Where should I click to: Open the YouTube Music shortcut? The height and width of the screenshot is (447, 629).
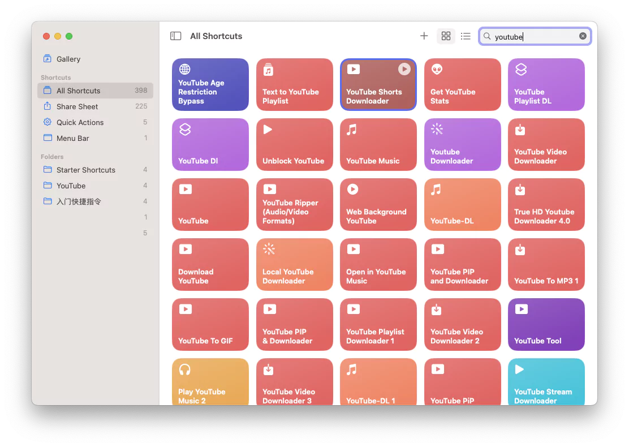tap(378, 144)
